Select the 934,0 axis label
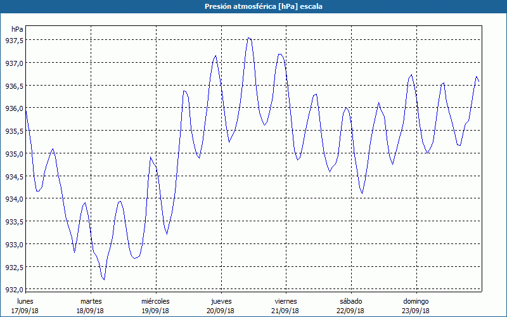Image resolution: width=507 pixels, height=317 pixels. click(14, 199)
